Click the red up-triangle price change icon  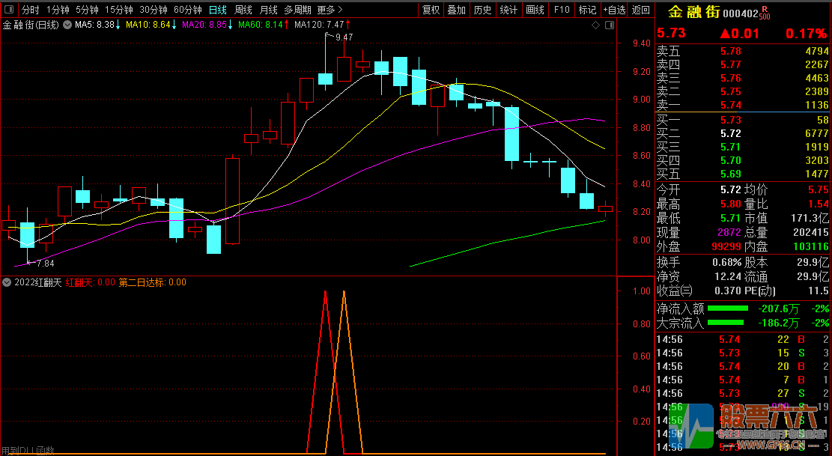pyautogui.click(x=725, y=34)
